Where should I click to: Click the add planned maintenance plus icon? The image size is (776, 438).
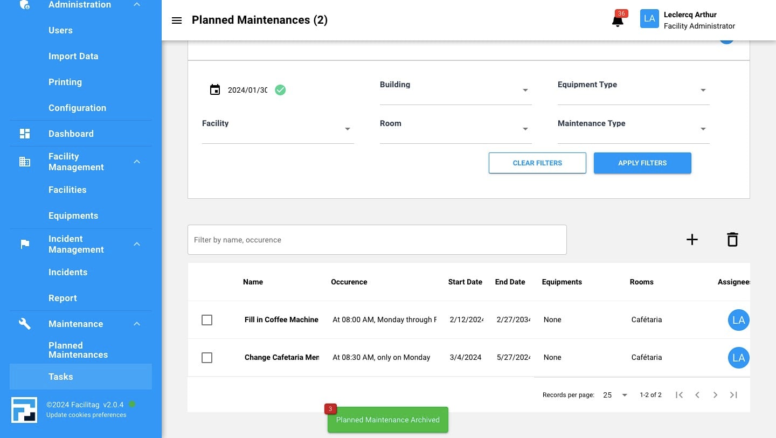[x=692, y=240]
